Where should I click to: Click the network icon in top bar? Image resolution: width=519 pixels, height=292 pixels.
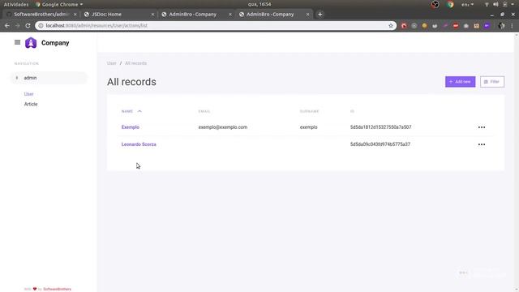click(487, 4)
